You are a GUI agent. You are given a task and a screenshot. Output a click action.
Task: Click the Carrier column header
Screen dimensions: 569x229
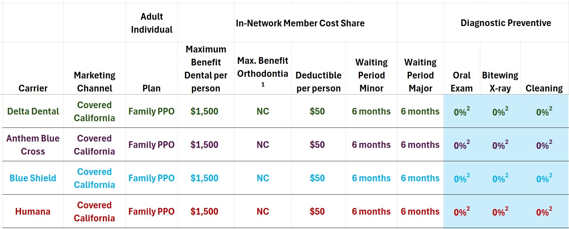(33, 88)
